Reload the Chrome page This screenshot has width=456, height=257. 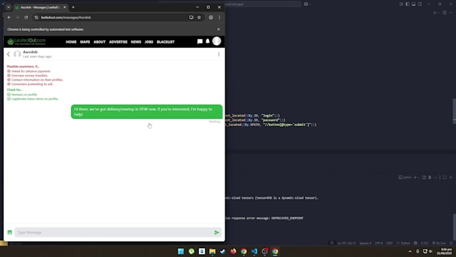(x=26, y=17)
